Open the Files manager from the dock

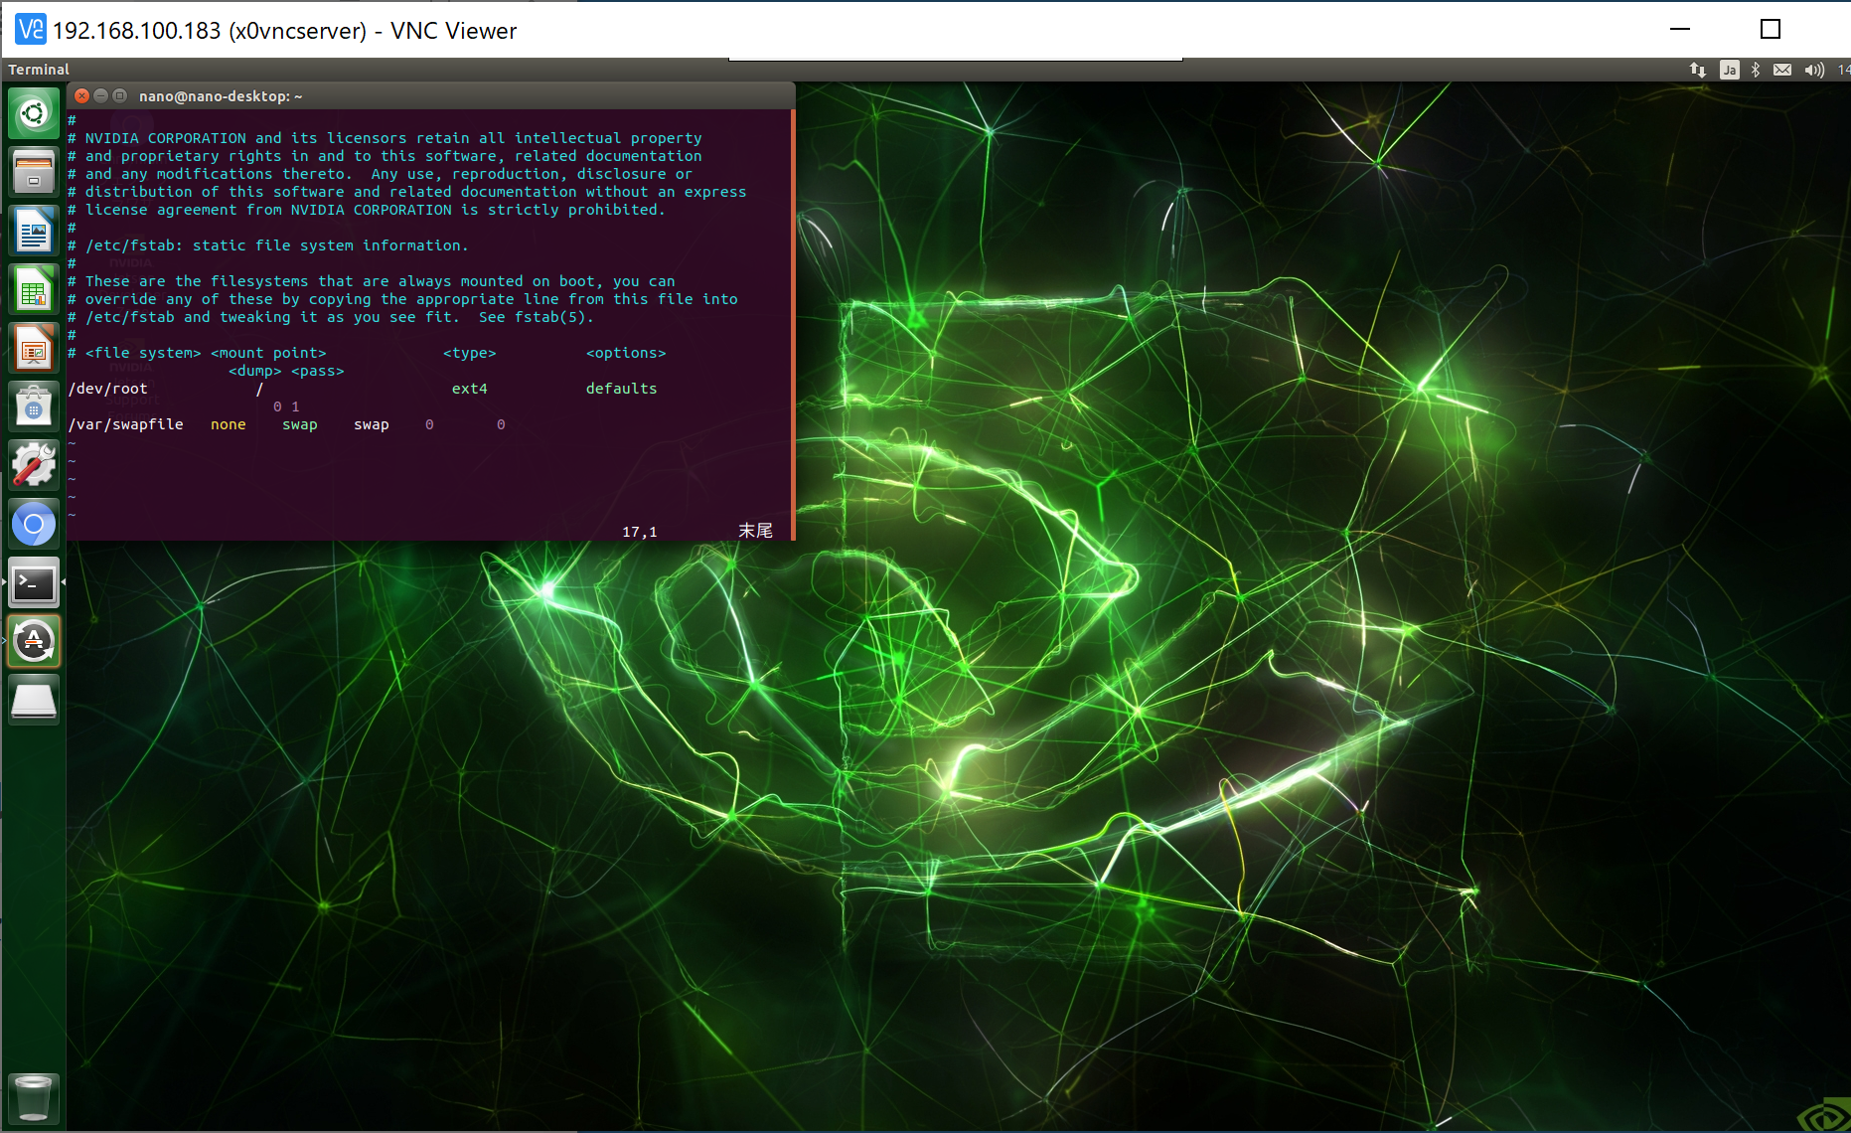[34, 171]
